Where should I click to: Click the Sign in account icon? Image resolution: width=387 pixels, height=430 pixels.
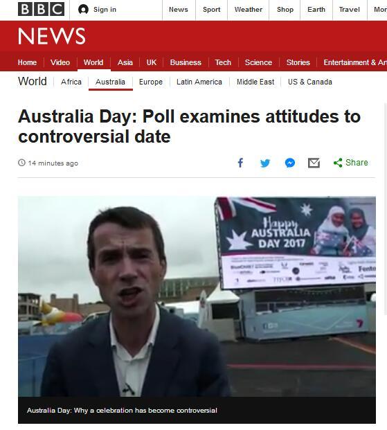[83, 10]
